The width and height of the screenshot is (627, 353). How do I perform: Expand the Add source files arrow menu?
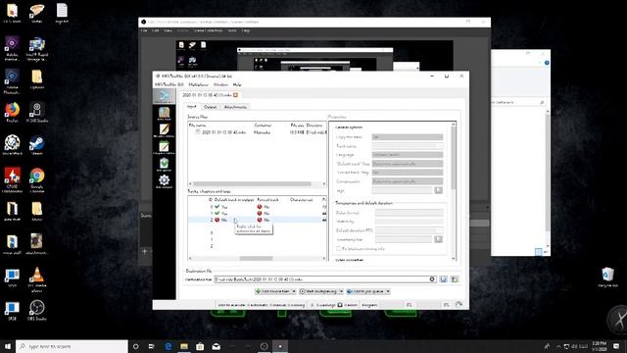pos(294,291)
